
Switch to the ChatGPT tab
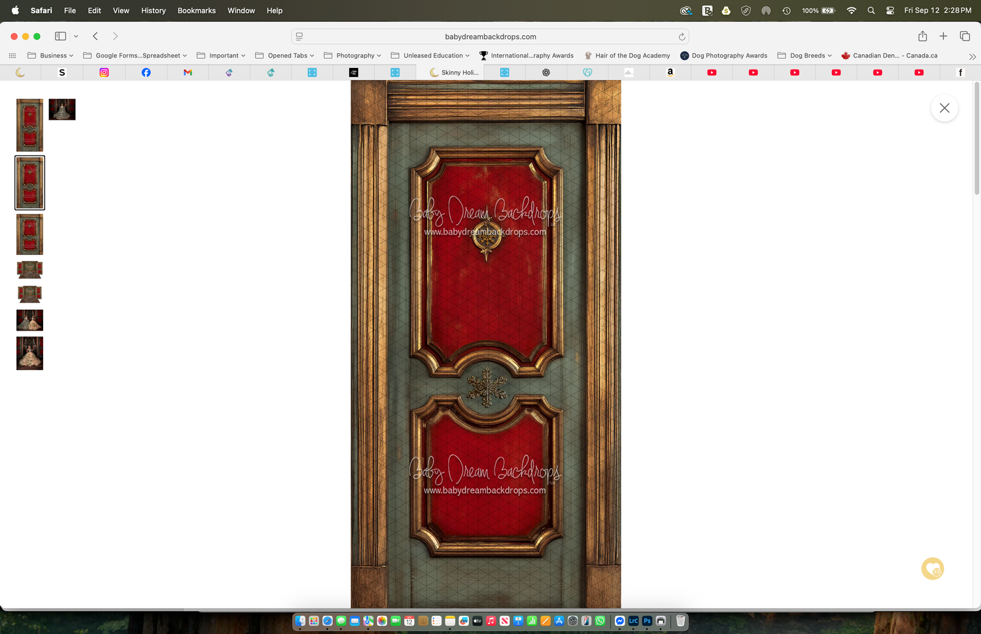546,73
